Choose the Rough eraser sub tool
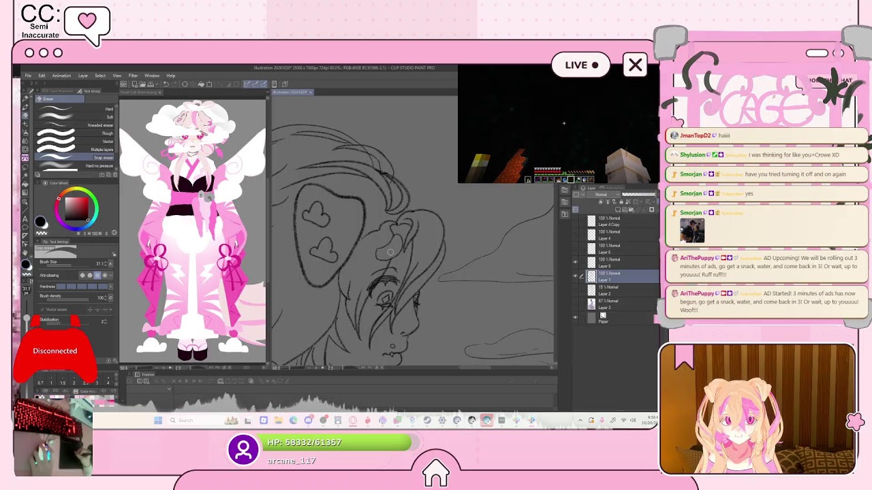This screenshot has width=872, height=490. point(75,133)
